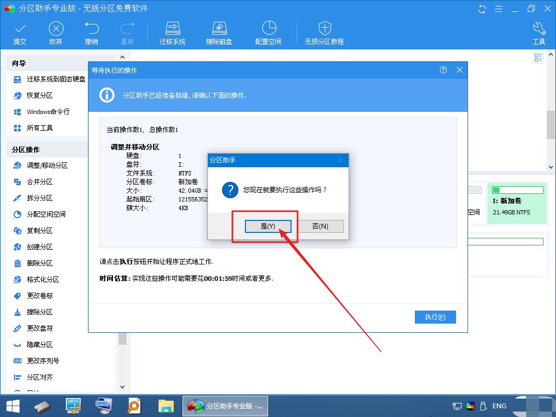This screenshot has width=556, height=417.
Task: Click the 调整并移动分区 operation heading
Action: pos(135,147)
